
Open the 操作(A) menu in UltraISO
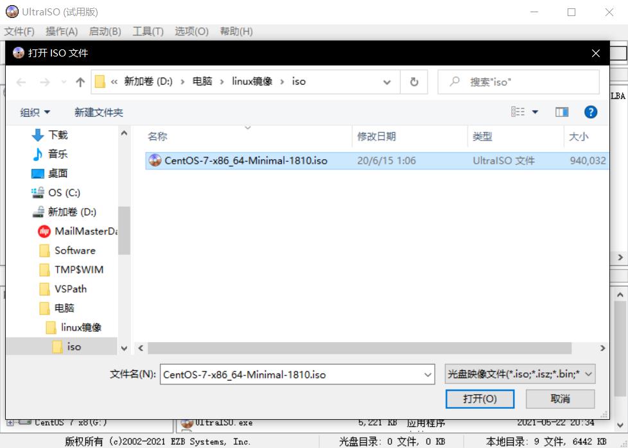tap(62, 31)
